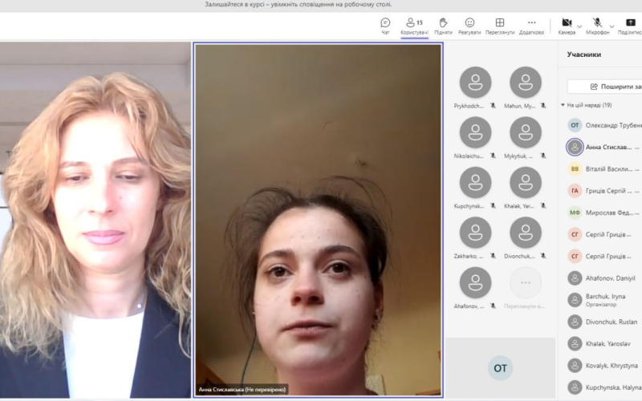Unmute the microphone
642x401 pixels.
[x=597, y=26]
